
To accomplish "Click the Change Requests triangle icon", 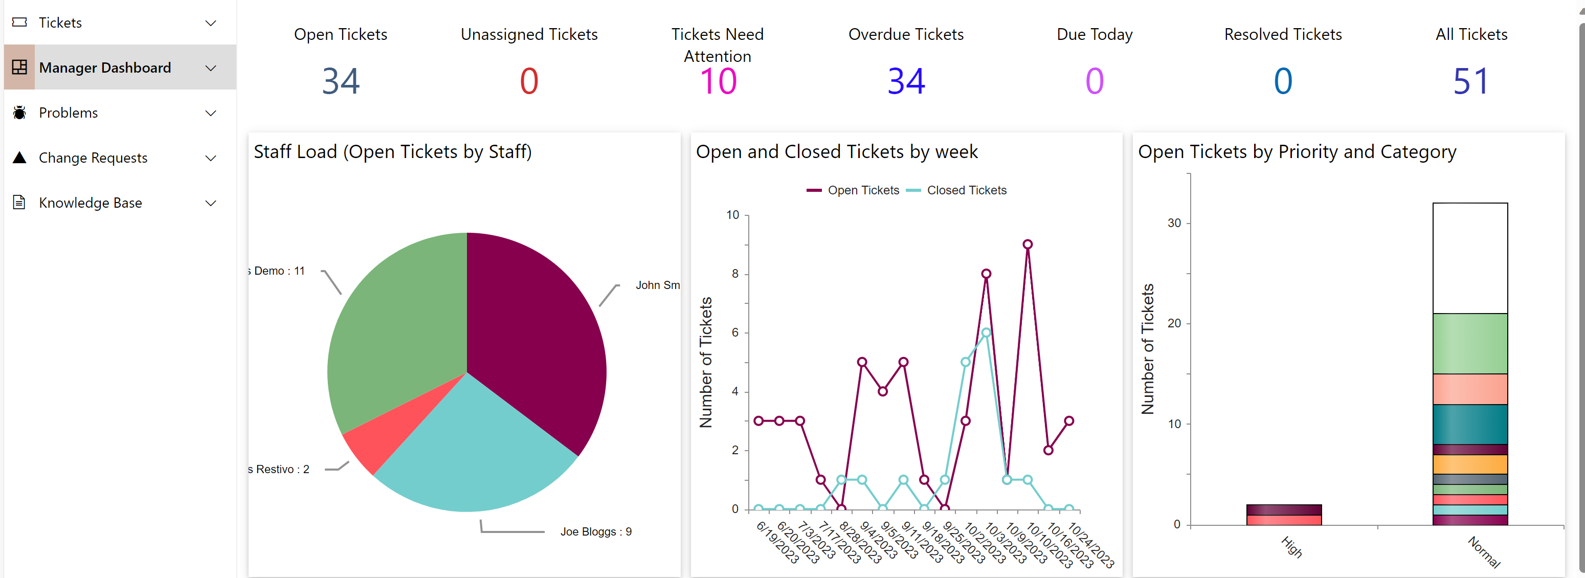I will click(19, 158).
